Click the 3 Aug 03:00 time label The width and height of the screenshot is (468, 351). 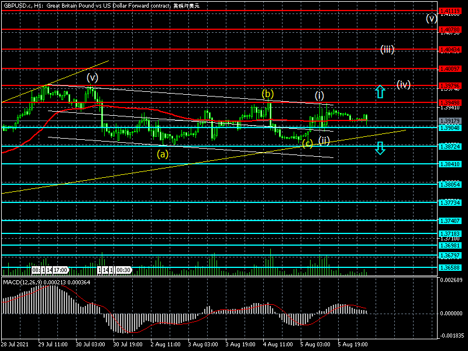(x=203, y=345)
